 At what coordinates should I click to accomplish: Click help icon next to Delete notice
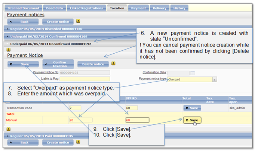(x=113, y=64)
